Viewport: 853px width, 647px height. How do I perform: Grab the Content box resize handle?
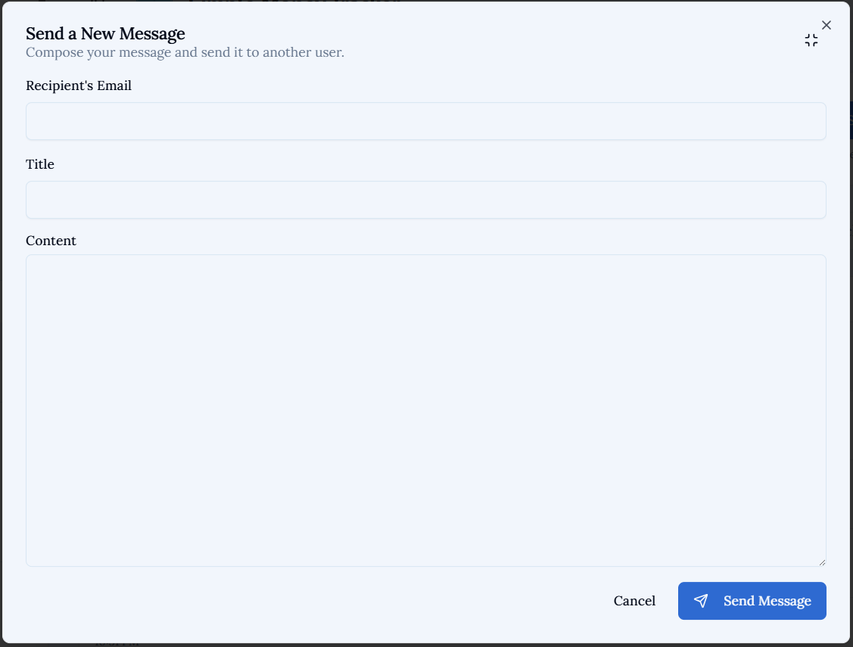(821, 561)
